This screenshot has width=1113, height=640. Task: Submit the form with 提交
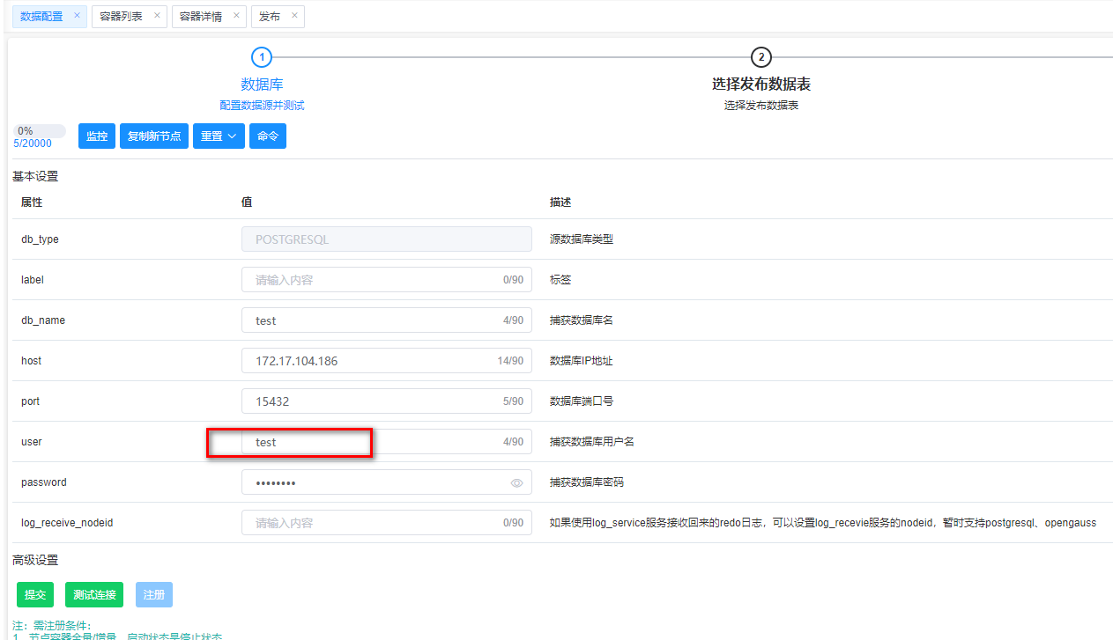click(x=35, y=595)
